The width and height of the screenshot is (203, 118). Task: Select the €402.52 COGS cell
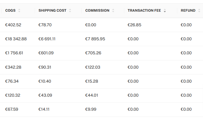[x=13, y=25]
